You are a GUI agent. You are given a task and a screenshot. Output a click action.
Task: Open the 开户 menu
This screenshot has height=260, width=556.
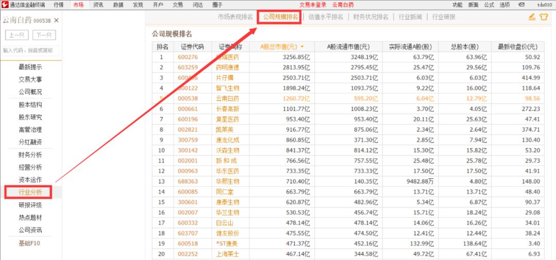[158, 5]
